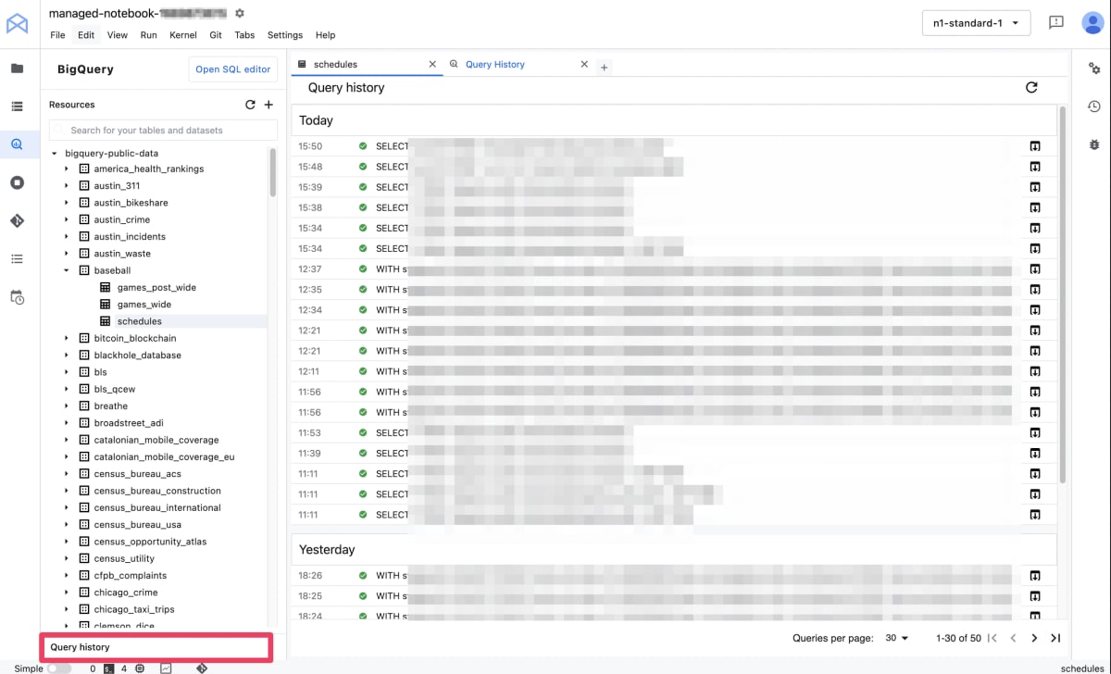Click the tables and datasets search field

click(163, 131)
